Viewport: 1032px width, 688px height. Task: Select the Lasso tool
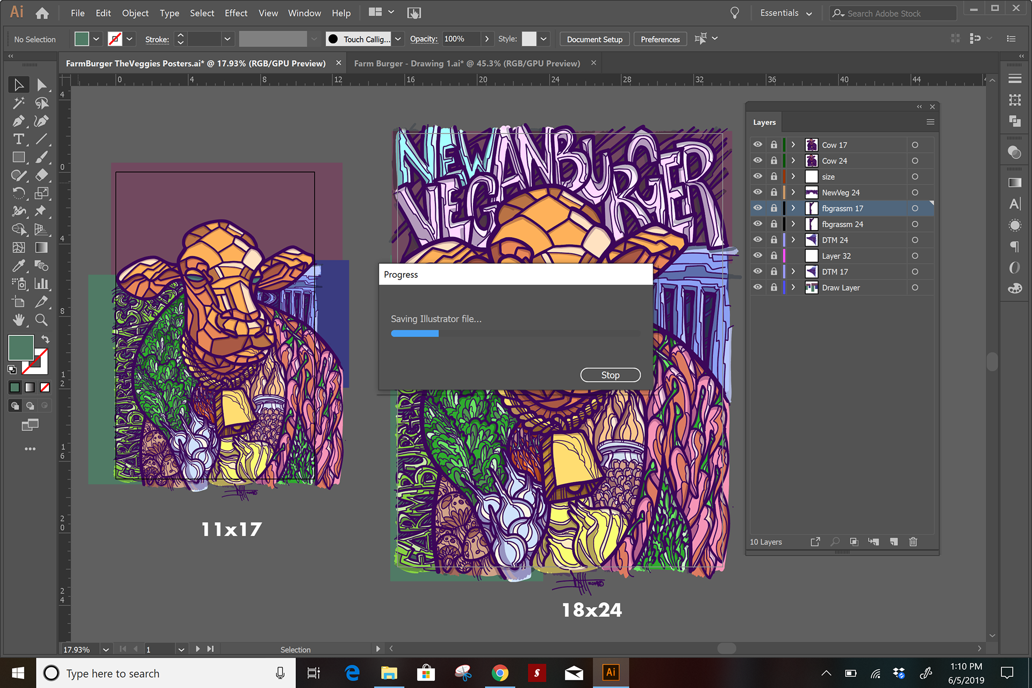pyautogui.click(x=41, y=103)
